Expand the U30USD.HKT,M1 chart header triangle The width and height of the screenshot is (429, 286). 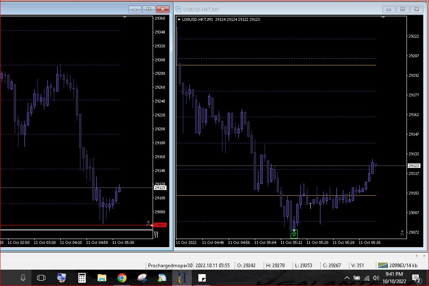pyautogui.click(x=179, y=19)
